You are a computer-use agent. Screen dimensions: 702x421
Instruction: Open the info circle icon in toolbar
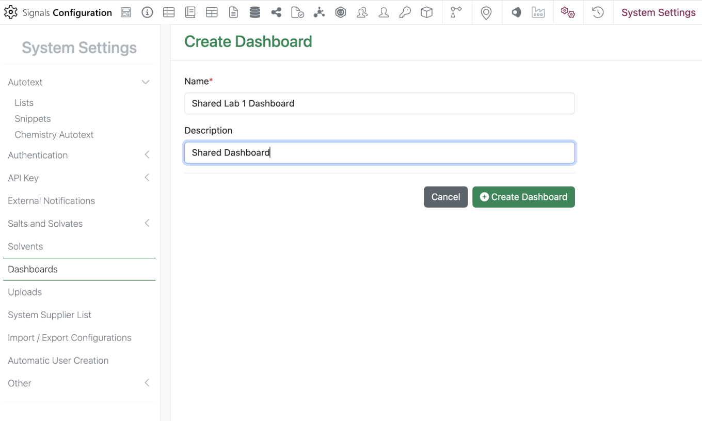pos(147,12)
